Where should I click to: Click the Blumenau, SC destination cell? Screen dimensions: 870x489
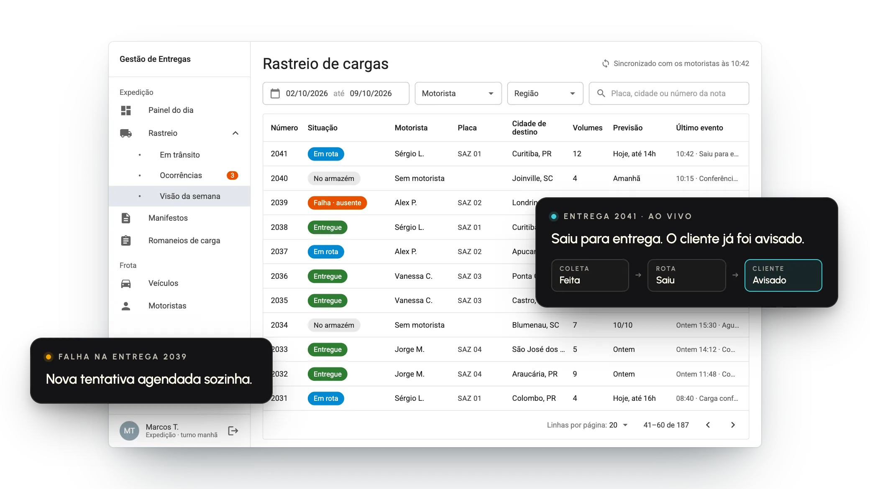pos(535,325)
